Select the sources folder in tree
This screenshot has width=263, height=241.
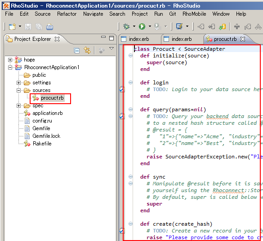41,91
